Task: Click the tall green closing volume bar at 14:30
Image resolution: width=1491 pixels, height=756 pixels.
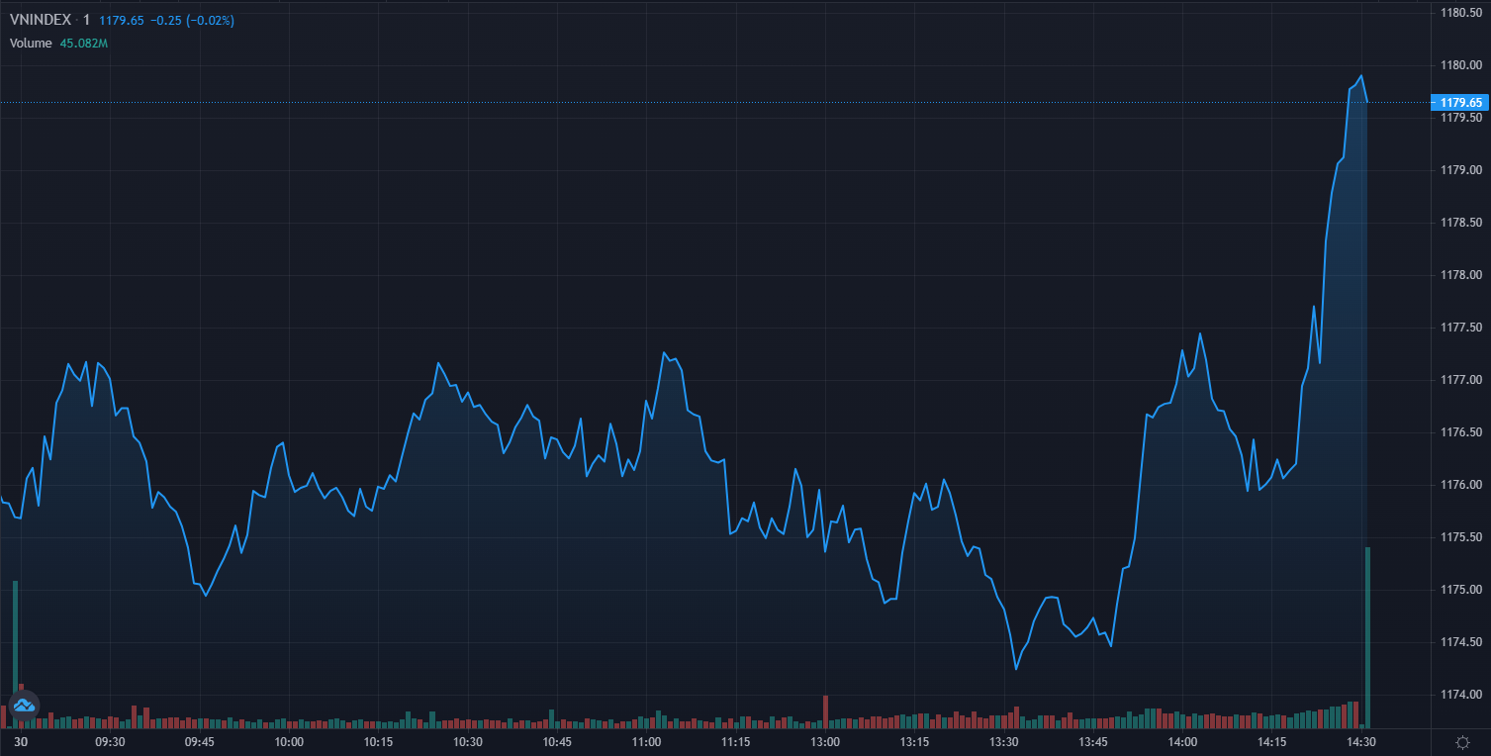Action: (1367, 637)
